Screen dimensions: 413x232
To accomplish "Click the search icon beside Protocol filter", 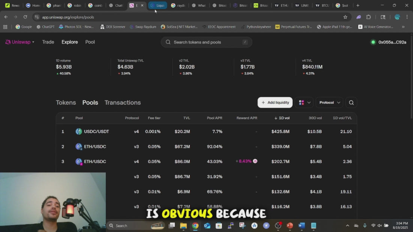I will click(x=351, y=103).
